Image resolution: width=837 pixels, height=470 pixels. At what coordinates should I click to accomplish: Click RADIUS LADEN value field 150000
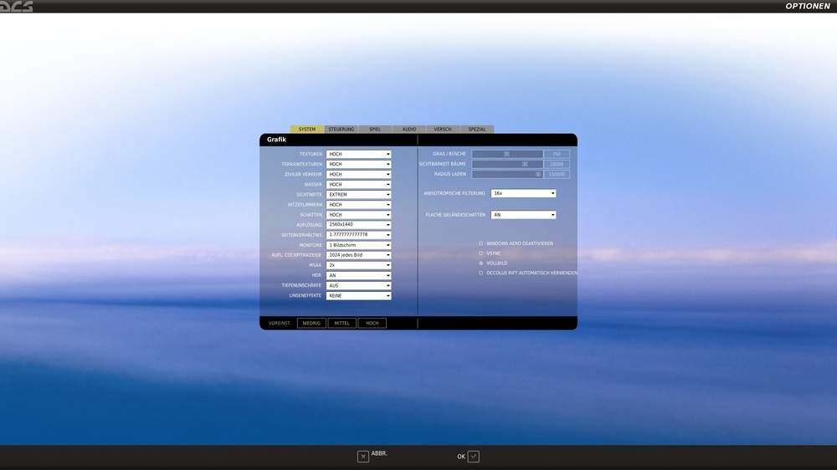click(557, 175)
